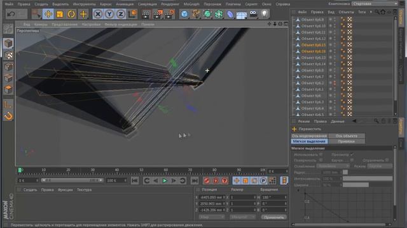
Task: Adjust the Ширина slider
Action: click(x=368, y=185)
